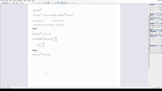Click the units filter toolbar icon
This screenshot has width=162, height=91.
[58, 3]
